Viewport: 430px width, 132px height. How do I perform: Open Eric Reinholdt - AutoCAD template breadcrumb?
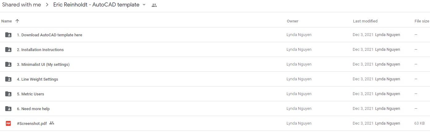coord(96,5)
